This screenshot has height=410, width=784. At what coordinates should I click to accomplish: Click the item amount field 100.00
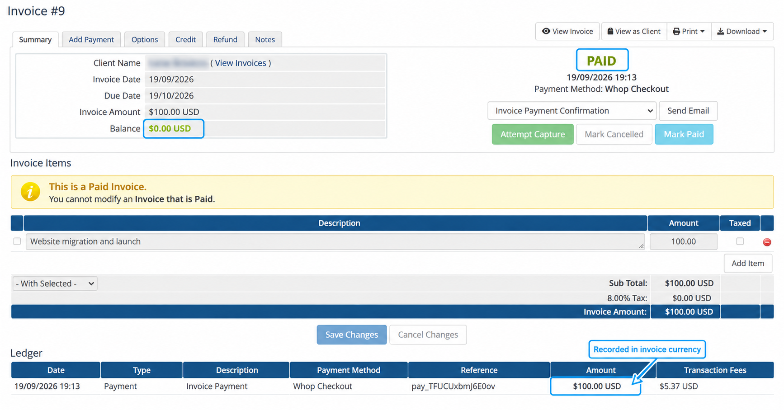coord(683,241)
